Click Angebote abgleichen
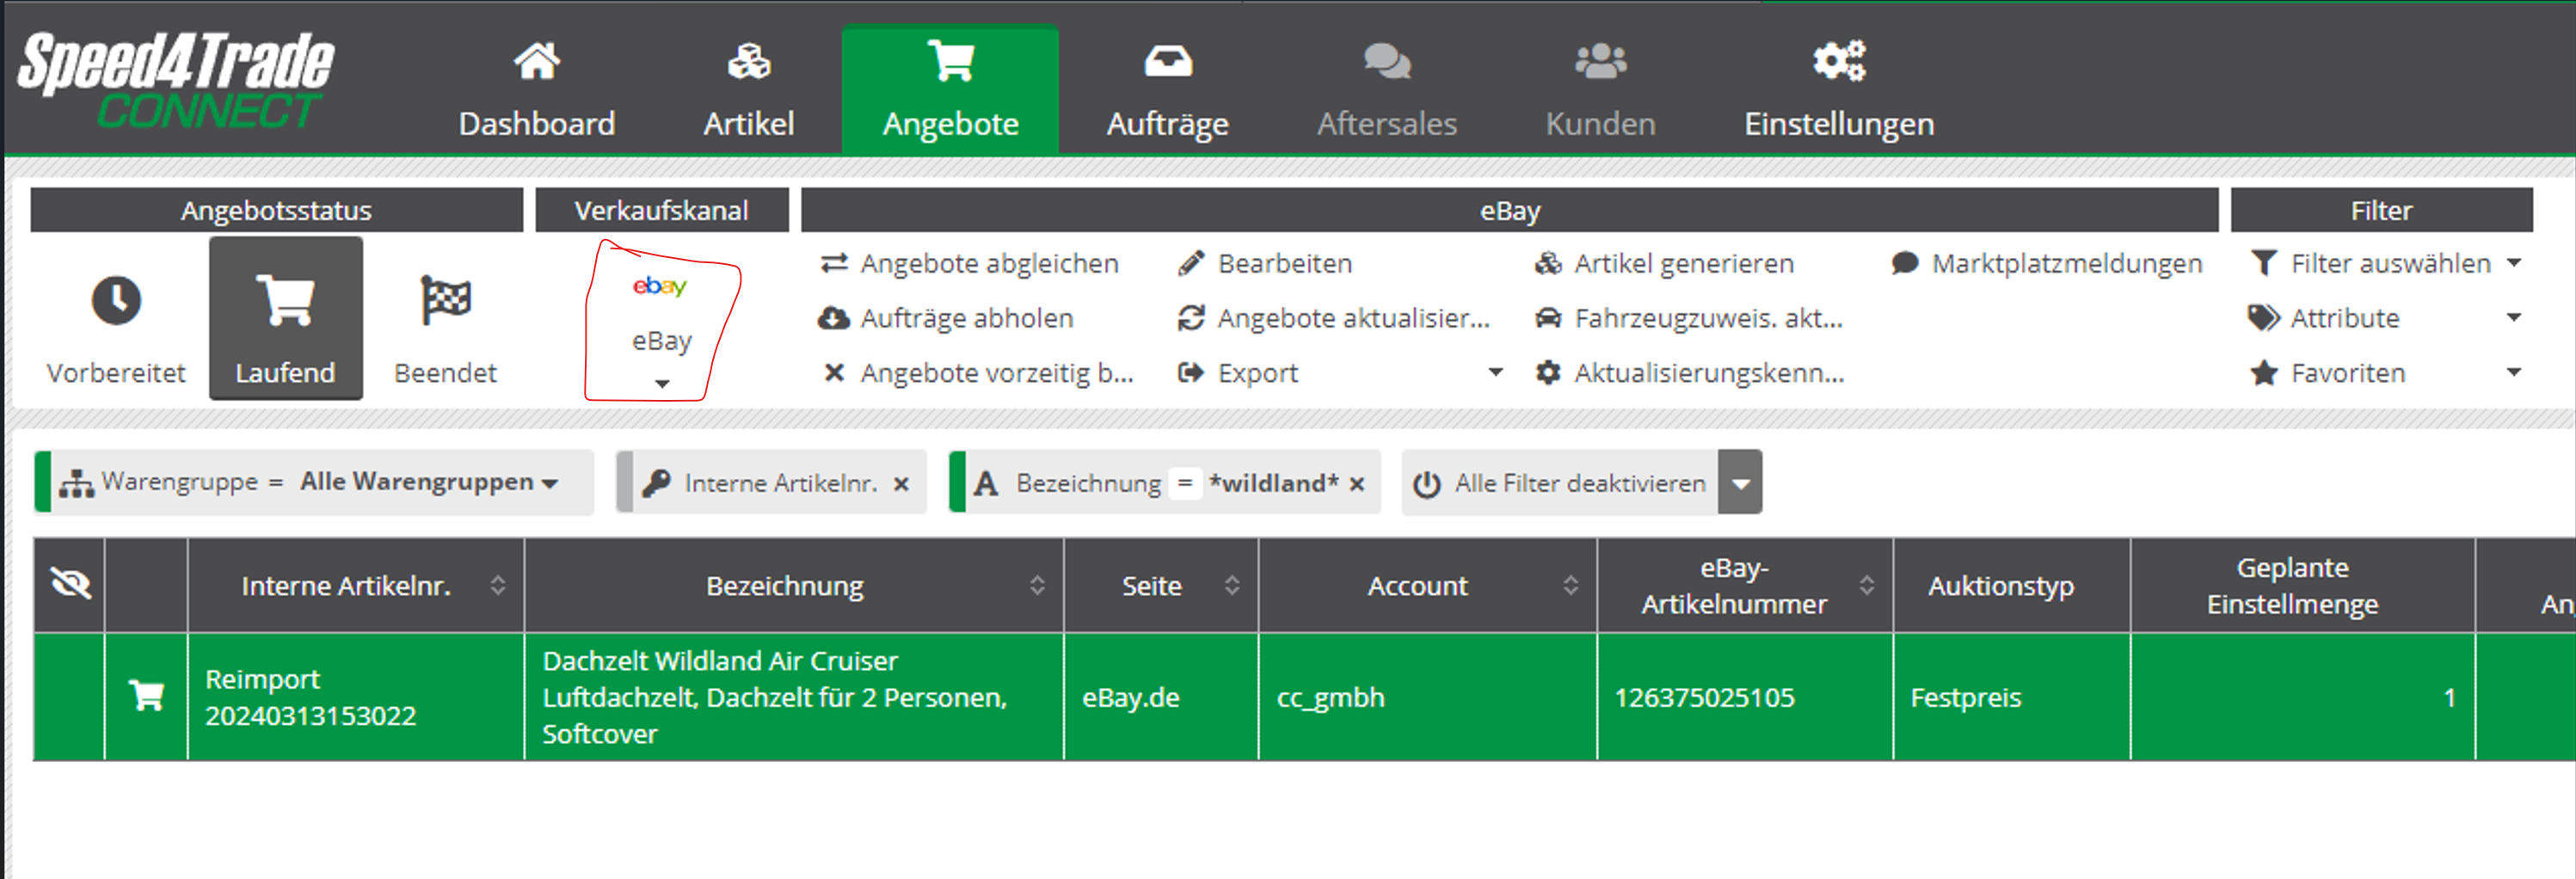The image size is (2576, 879). pos(969,263)
